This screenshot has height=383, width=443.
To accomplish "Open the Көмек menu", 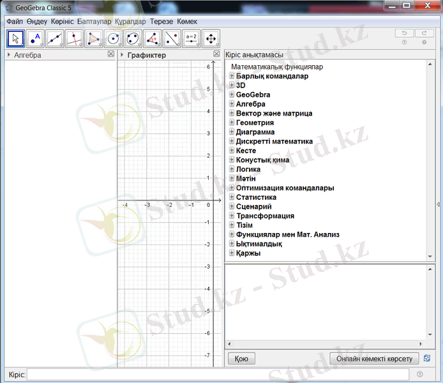I will click(x=187, y=22).
